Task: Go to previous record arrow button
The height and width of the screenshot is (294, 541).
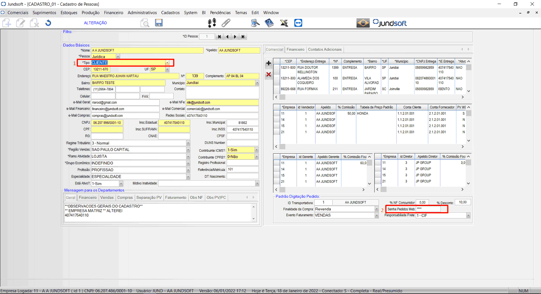Action: 227,36
